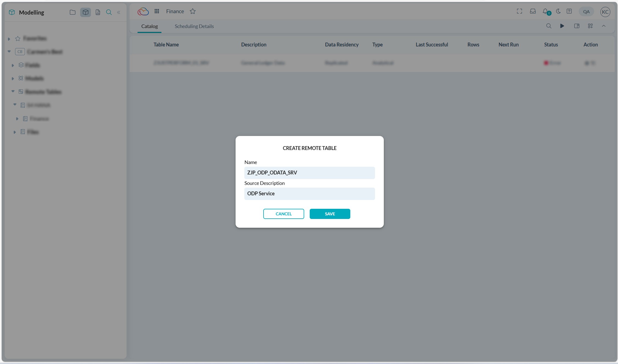Collapse the Remote Tables tree node
Viewport: 618px width, 364px height.
pyautogui.click(x=13, y=91)
